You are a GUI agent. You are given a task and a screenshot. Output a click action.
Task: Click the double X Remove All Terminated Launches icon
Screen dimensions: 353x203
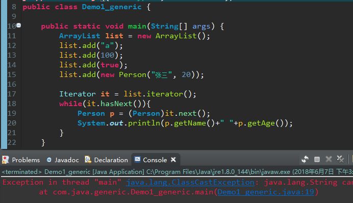pos(340,159)
